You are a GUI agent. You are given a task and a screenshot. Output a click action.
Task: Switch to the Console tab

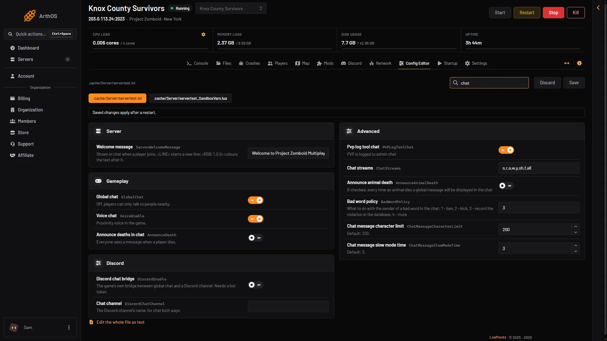coord(197,63)
